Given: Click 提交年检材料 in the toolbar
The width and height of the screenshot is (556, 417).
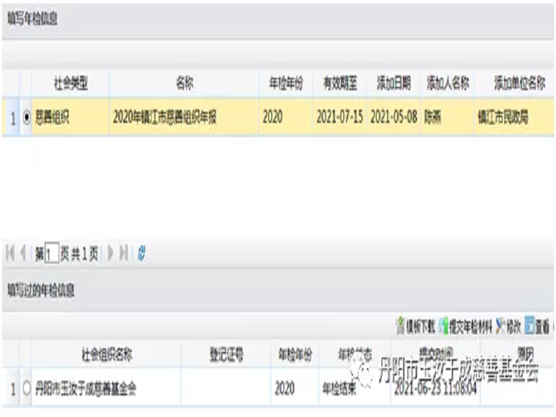Looking at the screenshot, I should (466, 326).
